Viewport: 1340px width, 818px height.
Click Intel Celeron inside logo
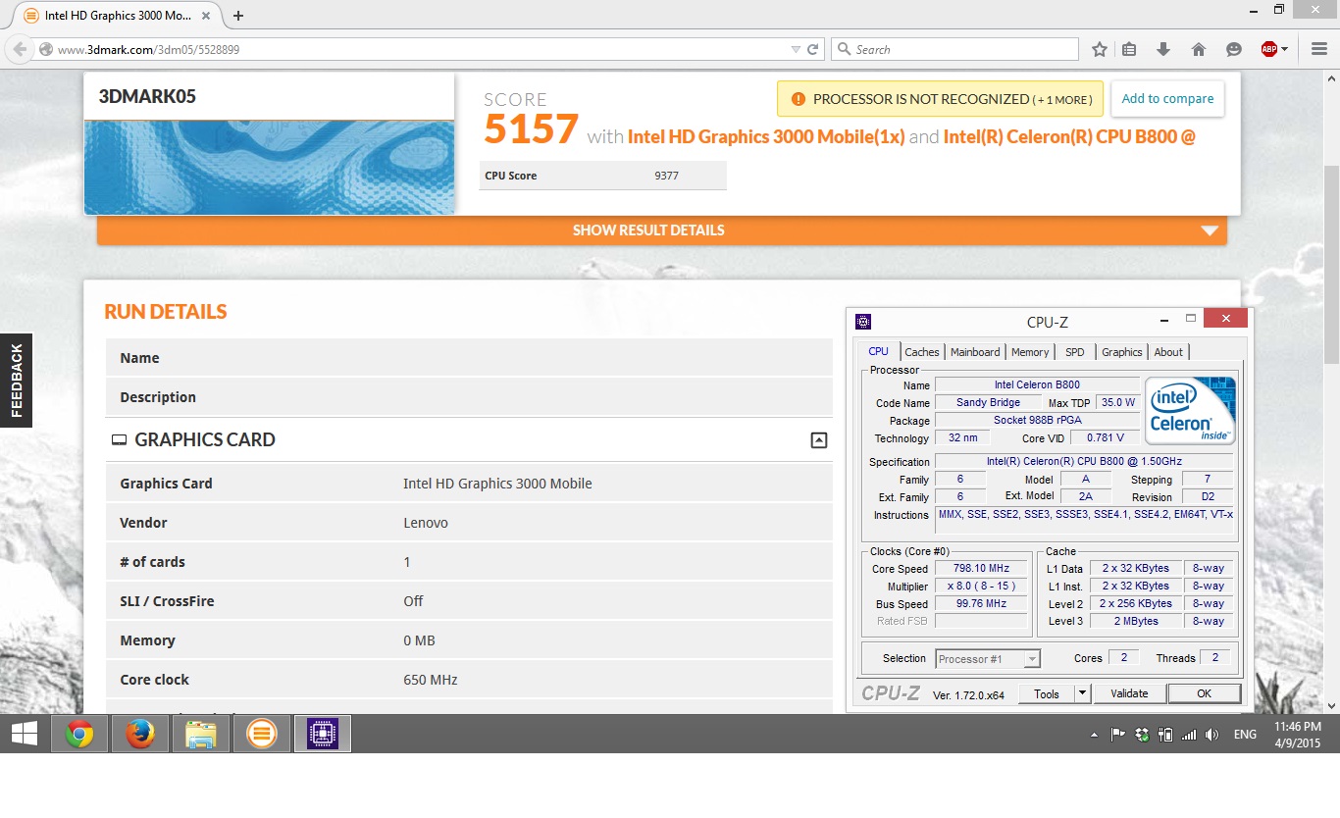point(1190,411)
